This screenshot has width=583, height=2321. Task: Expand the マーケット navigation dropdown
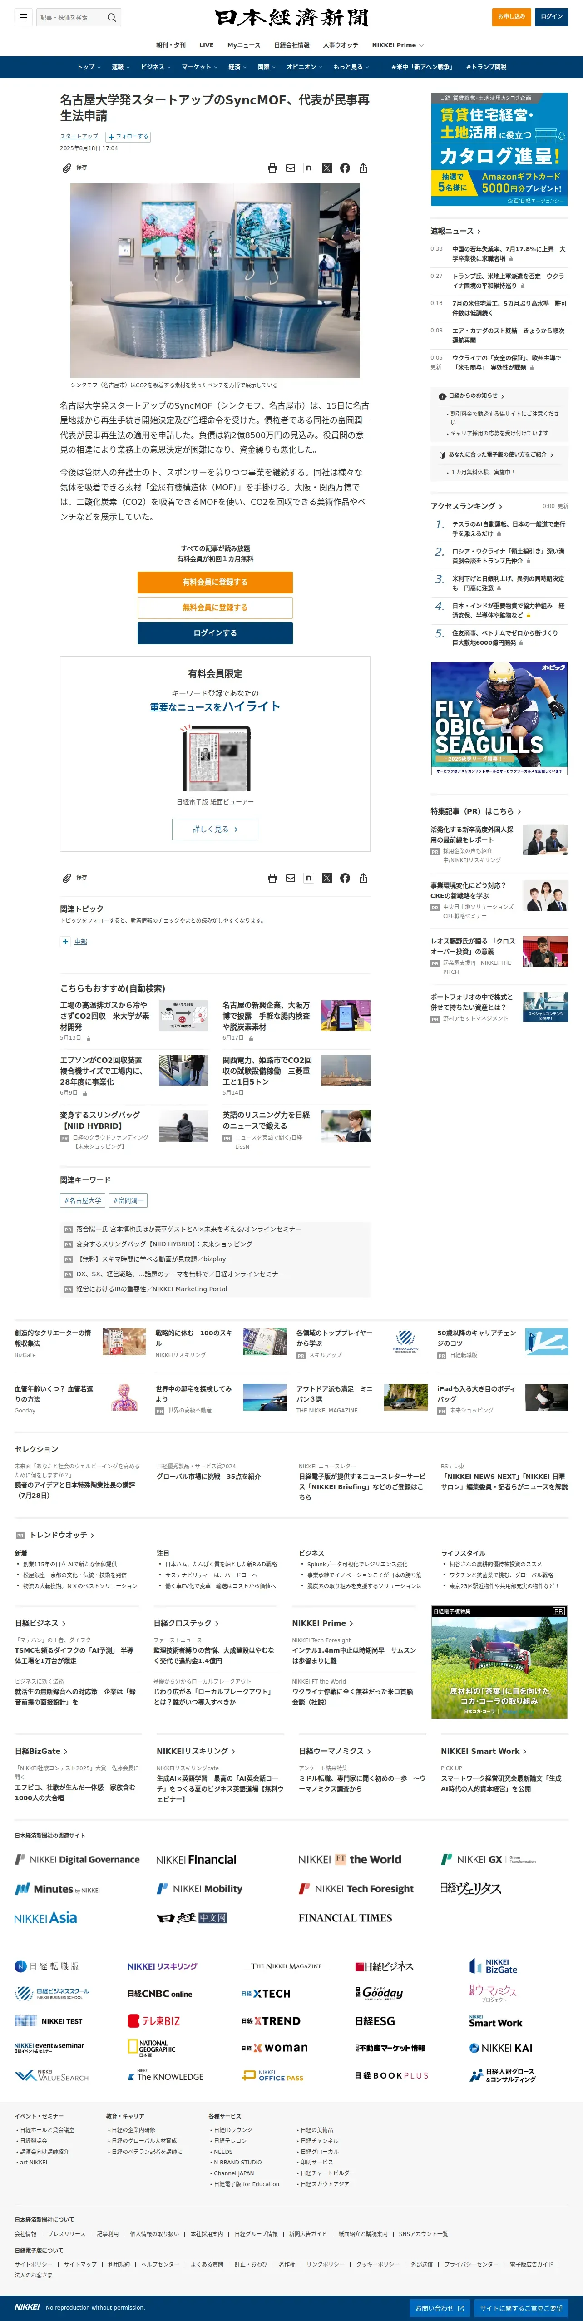[x=199, y=68]
